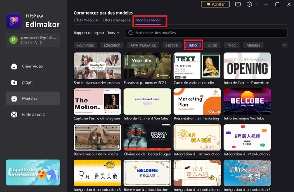The width and height of the screenshot is (294, 192).
Task: Open the Intégration Introduction 3 template
Action: click(x=97, y=173)
